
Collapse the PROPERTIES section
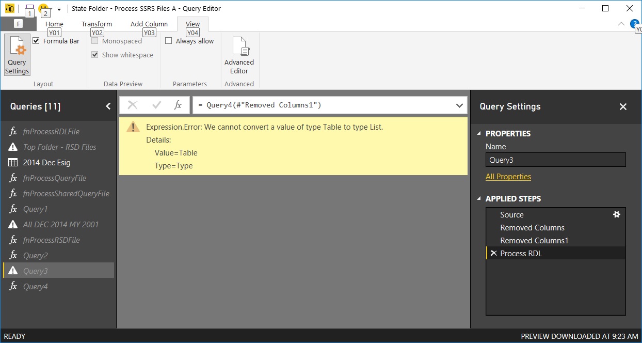click(478, 133)
